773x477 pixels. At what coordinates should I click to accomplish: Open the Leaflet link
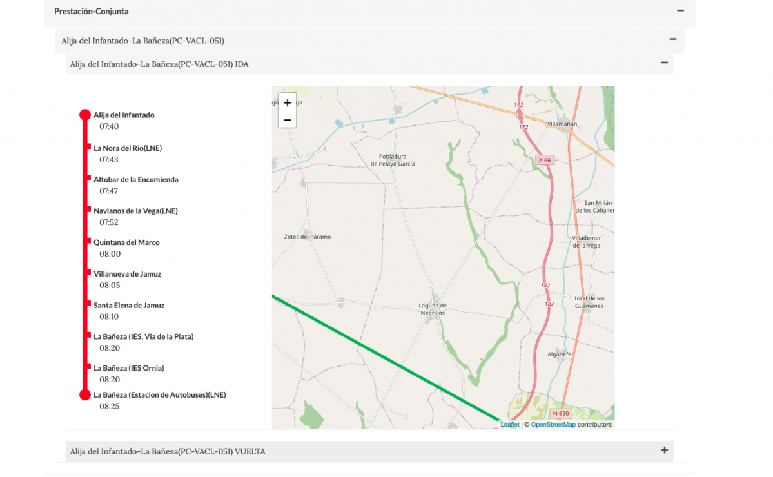[510, 424]
